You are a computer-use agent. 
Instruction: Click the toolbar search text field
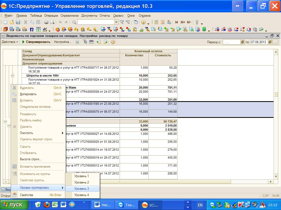(96, 22)
